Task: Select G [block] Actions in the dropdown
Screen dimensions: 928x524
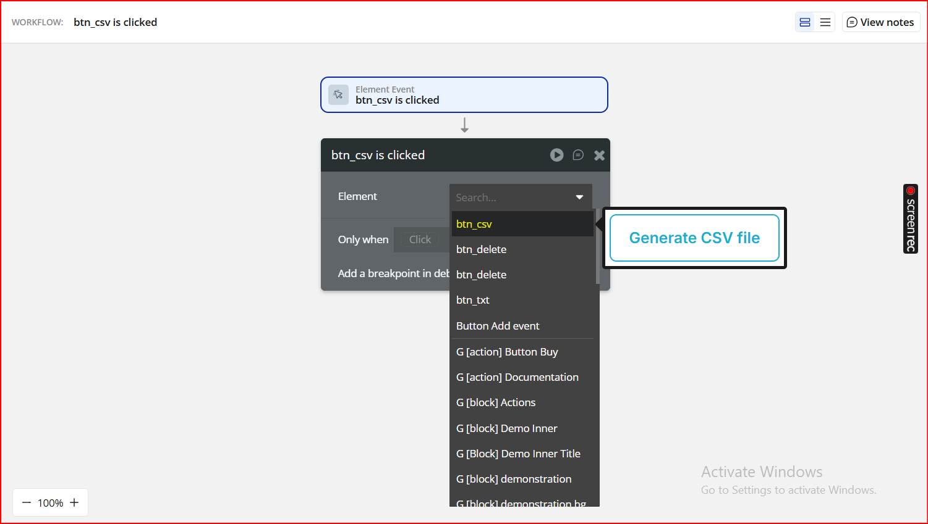Action: coord(522,402)
